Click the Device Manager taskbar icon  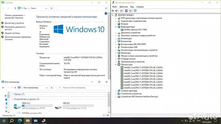click(x=44, y=121)
